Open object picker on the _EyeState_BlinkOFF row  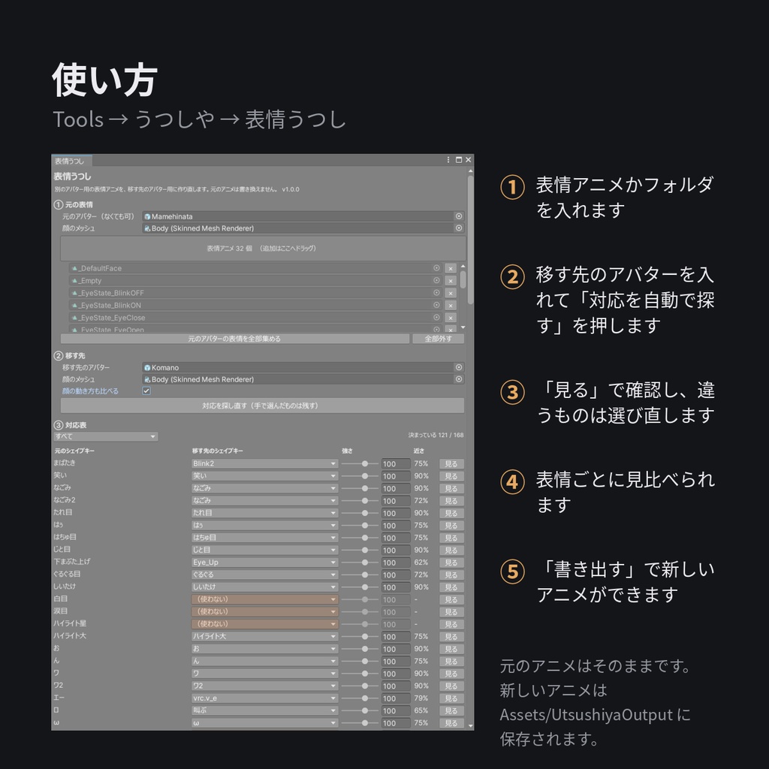(436, 293)
